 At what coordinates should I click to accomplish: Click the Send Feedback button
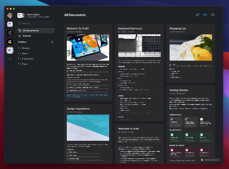210,160
